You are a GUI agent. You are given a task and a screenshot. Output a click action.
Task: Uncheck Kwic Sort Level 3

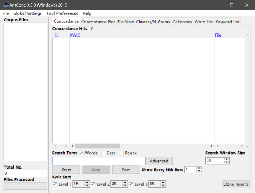[131, 184]
